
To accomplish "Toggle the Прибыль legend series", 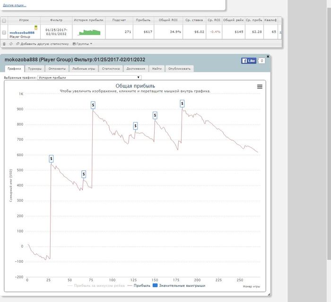I will [x=139, y=285].
